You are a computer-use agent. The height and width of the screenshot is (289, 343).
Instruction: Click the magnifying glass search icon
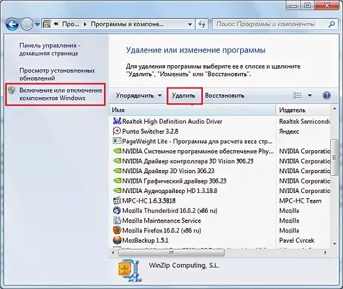click(331, 24)
